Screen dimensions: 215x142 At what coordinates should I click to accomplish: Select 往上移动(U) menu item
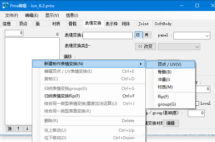click(x=89, y=130)
